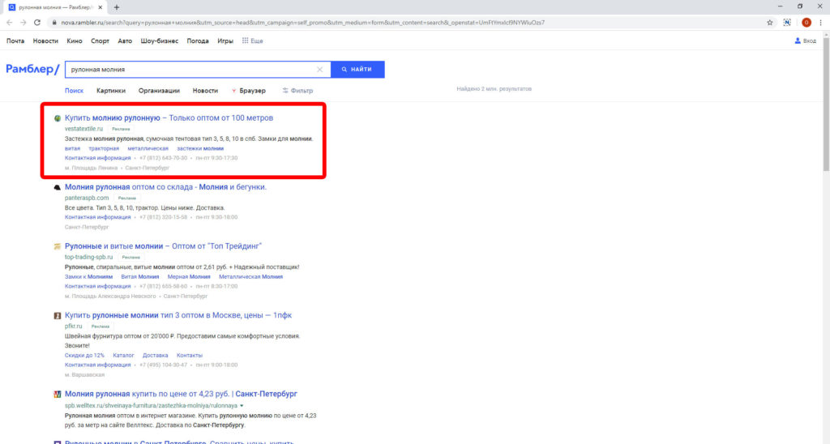The width and height of the screenshot is (830, 444).
Task: Open result Молния рулонная купить по цене 4,23 руб.
Action: coord(181,395)
